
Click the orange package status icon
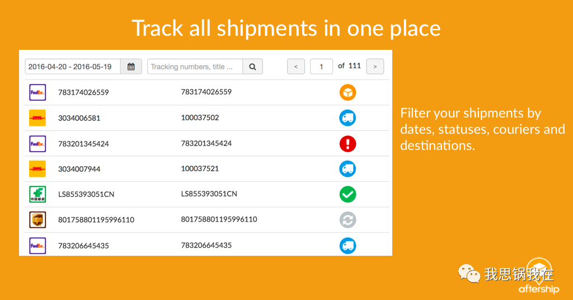pyautogui.click(x=347, y=92)
